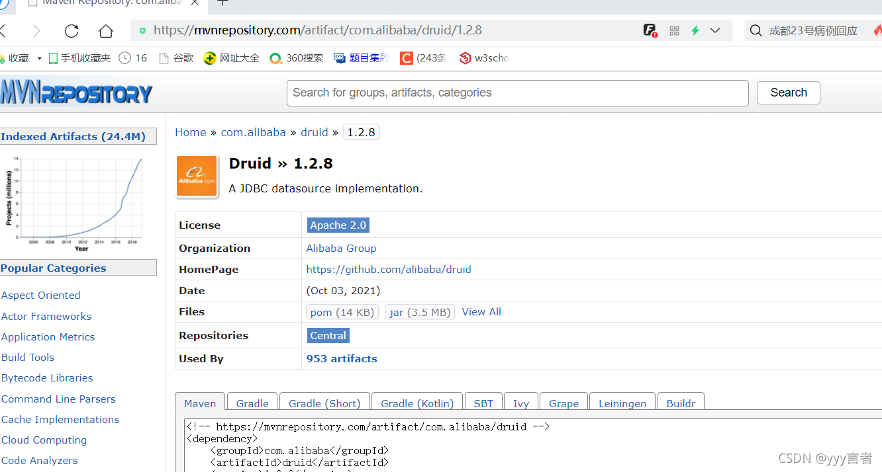Screen dimensions: 882x472
Task: Click into the 成都23号病例回应 search field
Action: tap(812, 30)
